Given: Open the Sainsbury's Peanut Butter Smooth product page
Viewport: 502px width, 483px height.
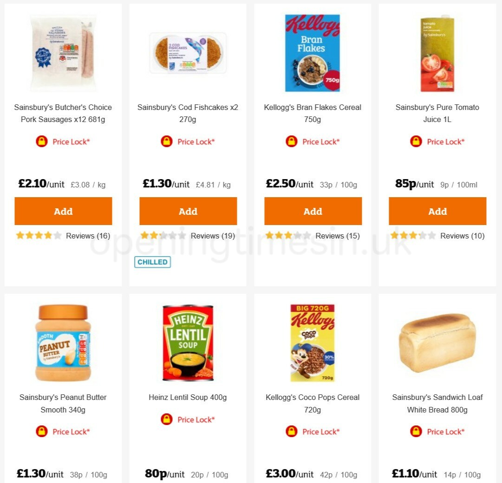Looking at the screenshot, I should 63,403.
